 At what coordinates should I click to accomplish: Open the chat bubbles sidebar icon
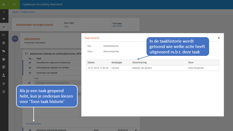point(4,51)
